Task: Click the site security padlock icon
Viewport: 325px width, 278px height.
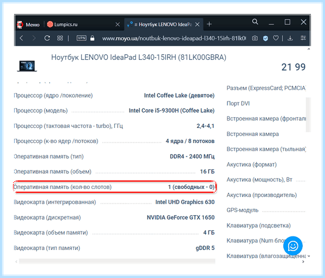Action: [93, 38]
